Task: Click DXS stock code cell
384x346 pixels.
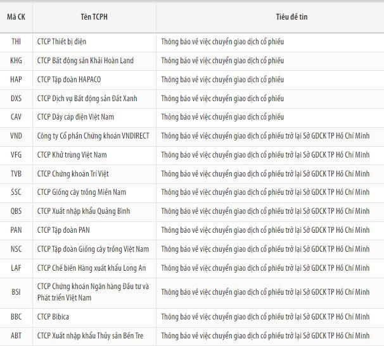Action: pos(16,99)
